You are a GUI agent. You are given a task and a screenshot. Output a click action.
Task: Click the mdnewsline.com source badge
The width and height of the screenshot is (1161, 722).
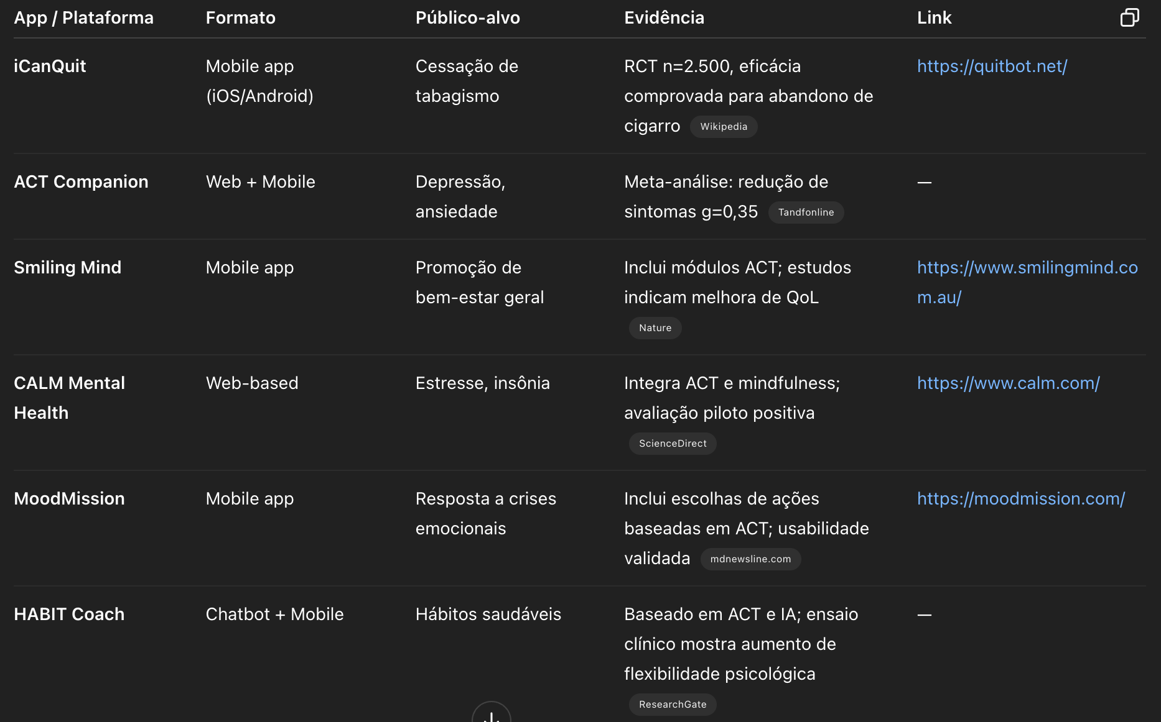point(750,559)
